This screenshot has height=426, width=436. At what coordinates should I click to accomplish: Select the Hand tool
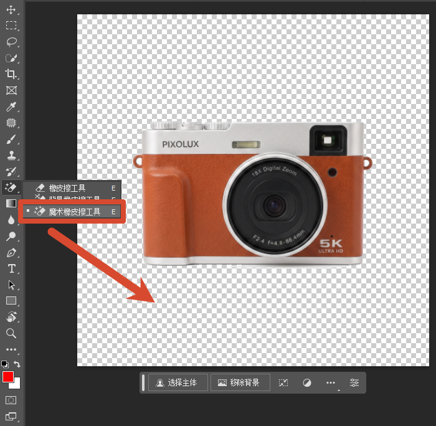(11, 317)
